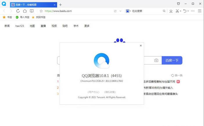Click the camera image search icon
This screenshot has height=126, width=204.
pos(156,60)
